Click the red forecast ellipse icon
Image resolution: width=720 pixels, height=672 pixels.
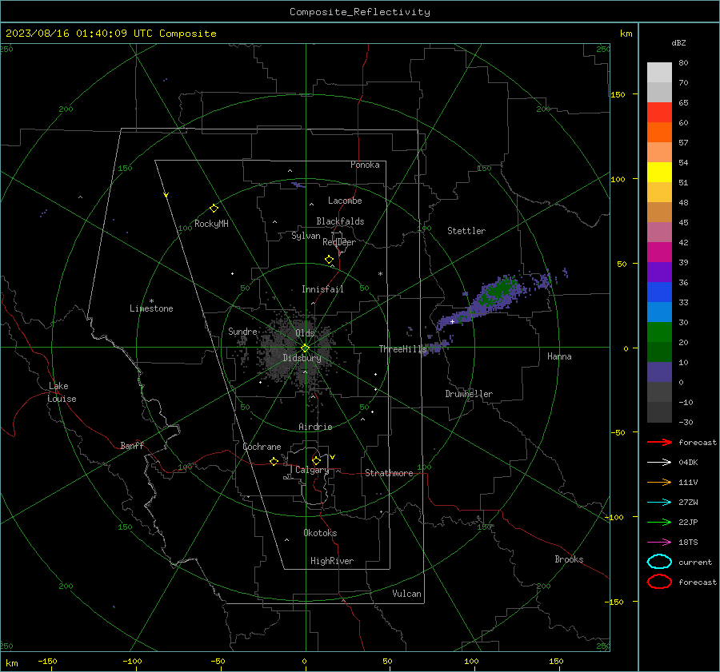point(659,582)
